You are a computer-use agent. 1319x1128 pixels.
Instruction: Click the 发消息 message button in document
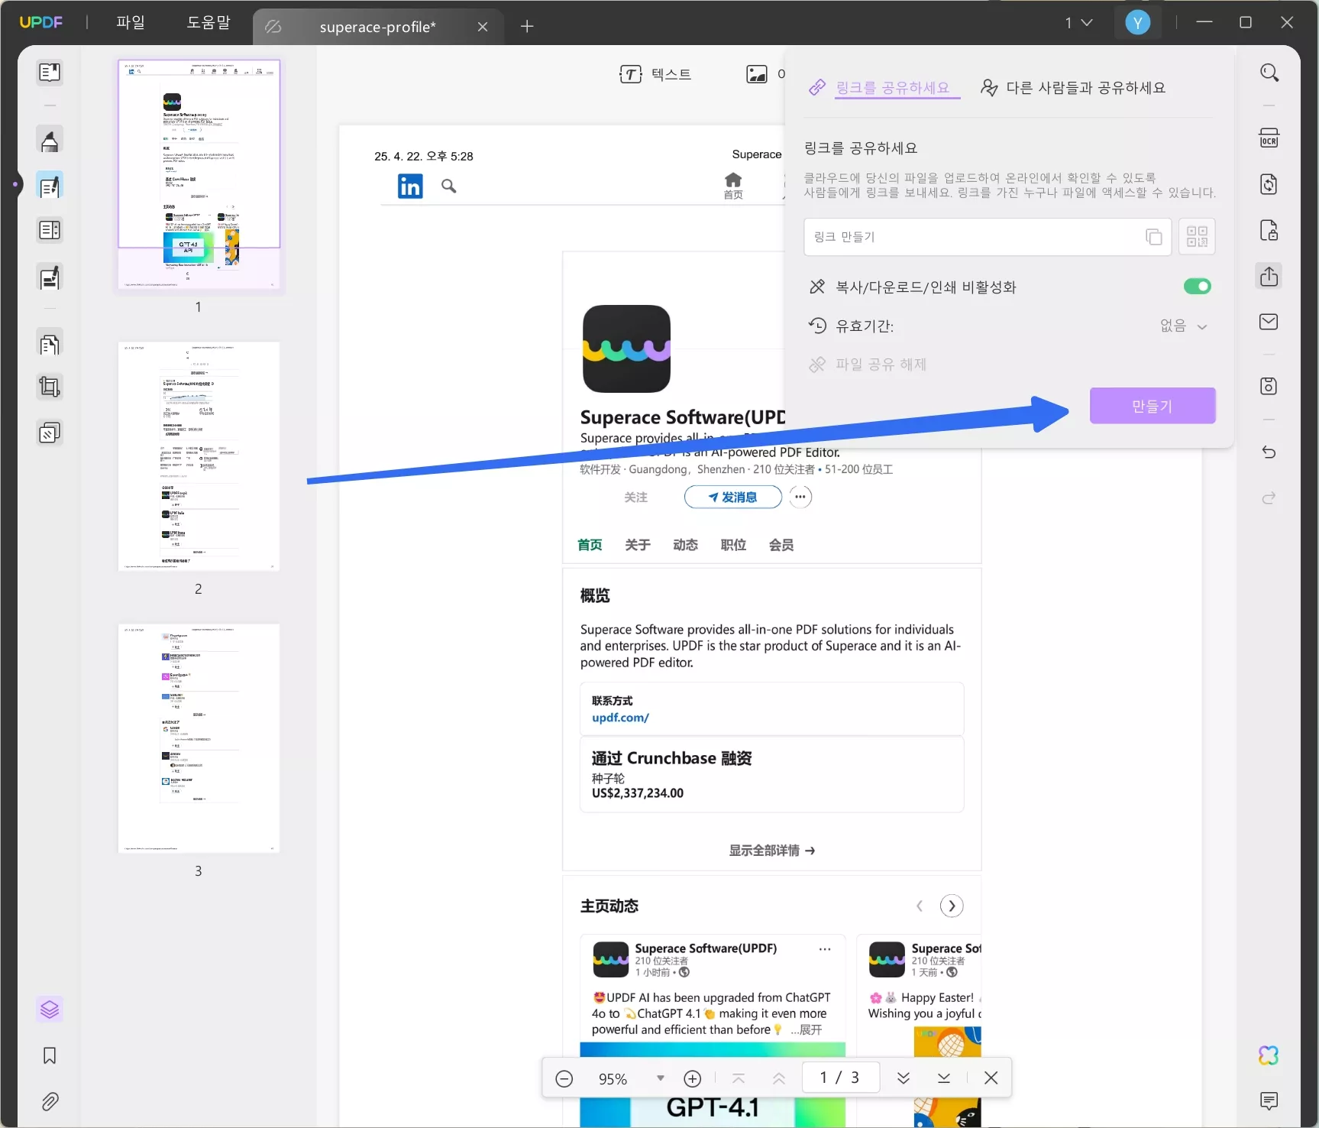[733, 498]
